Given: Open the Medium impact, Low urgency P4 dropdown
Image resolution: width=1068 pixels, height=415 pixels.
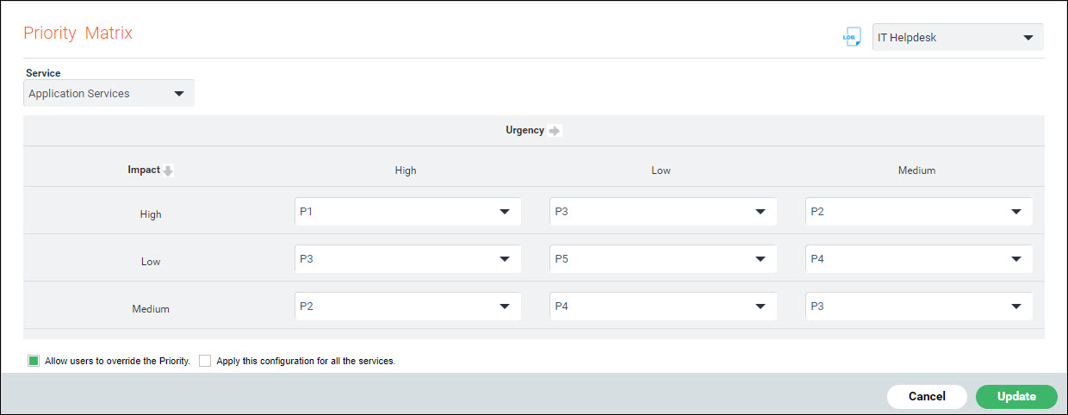Looking at the screenshot, I should 662,306.
